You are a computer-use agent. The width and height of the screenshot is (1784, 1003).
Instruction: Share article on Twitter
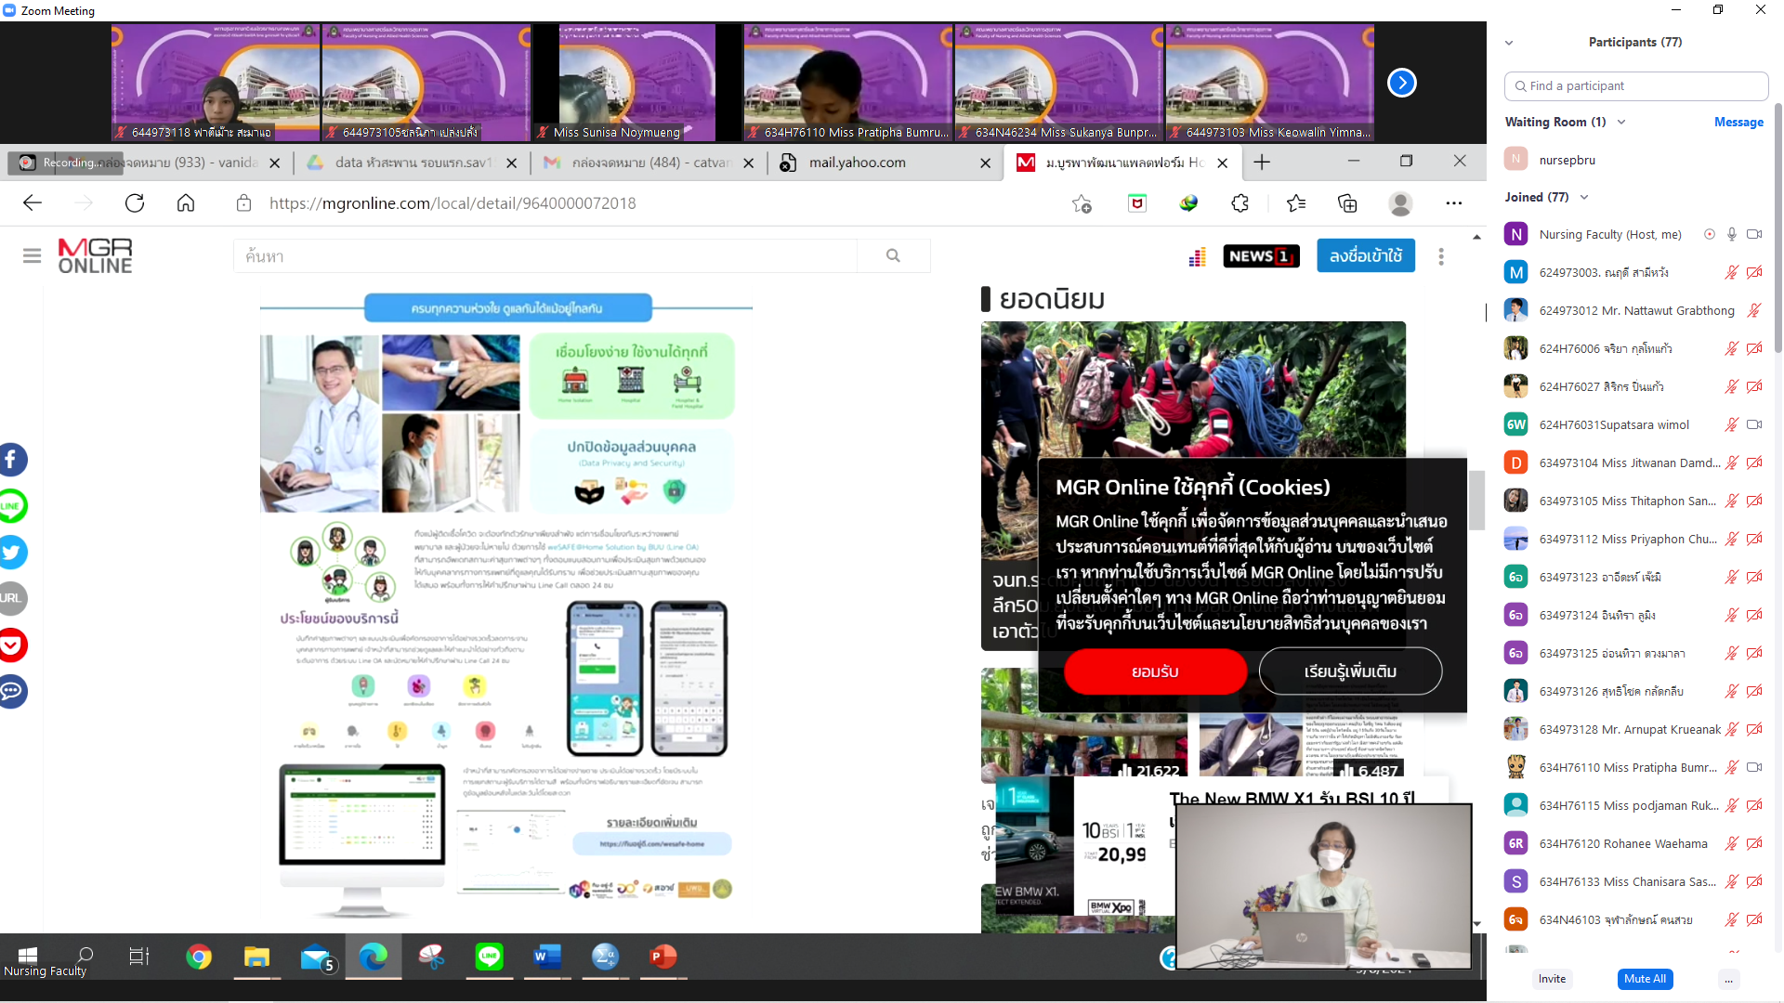(x=12, y=553)
